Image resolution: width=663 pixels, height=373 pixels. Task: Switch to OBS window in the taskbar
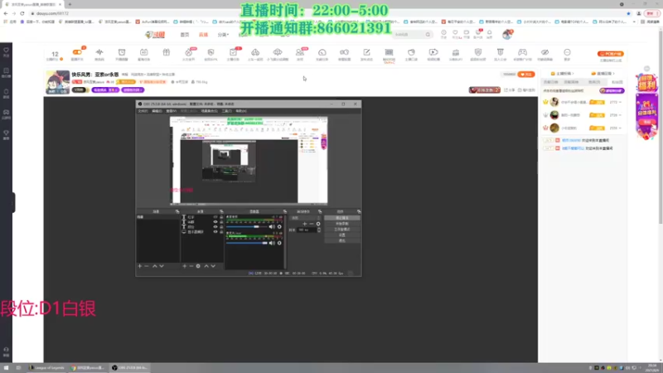[x=130, y=368]
